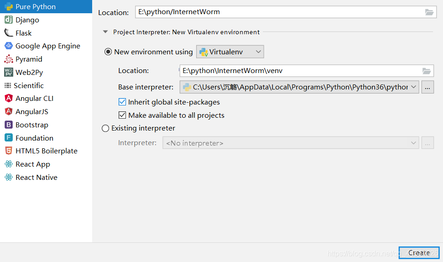Click the Project Interpreter header text
The height and width of the screenshot is (262, 443).
[186, 32]
